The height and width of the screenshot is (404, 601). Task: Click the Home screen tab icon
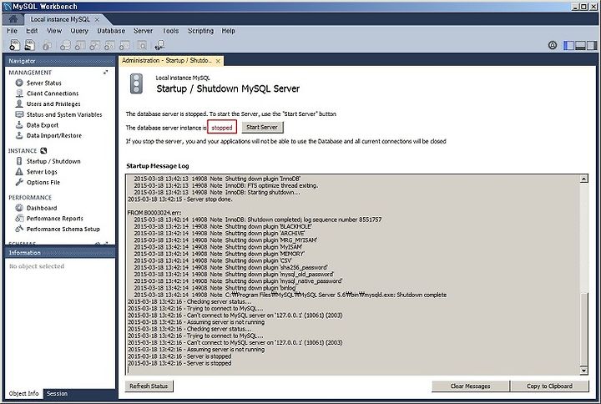pos(13,19)
